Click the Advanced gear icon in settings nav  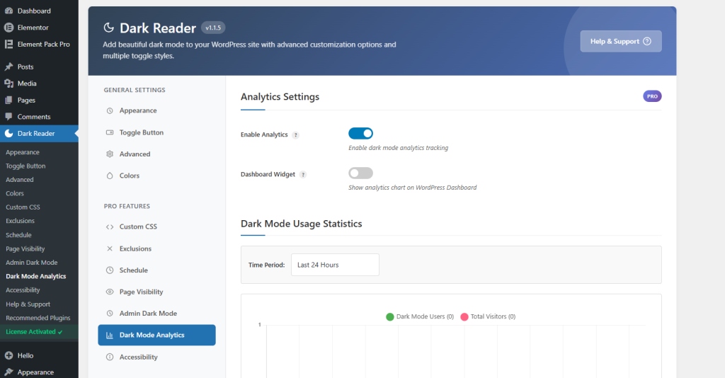pos(110,154)
